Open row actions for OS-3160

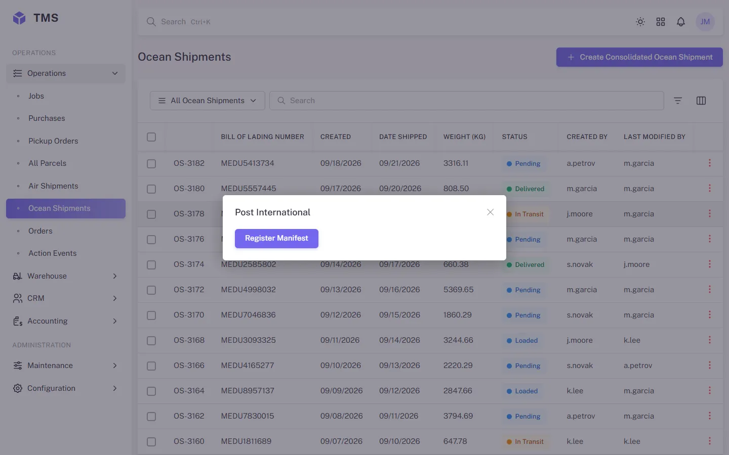(x=710, y=441)
